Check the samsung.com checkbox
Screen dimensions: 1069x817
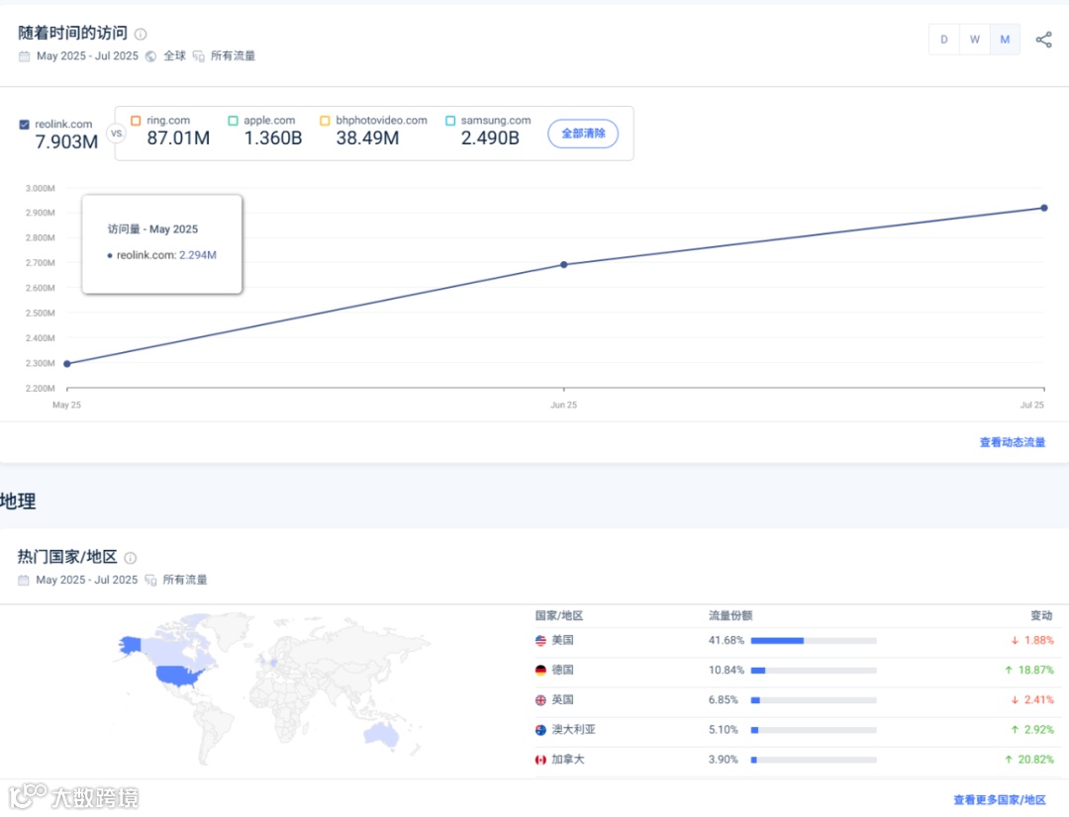point(450,121)
